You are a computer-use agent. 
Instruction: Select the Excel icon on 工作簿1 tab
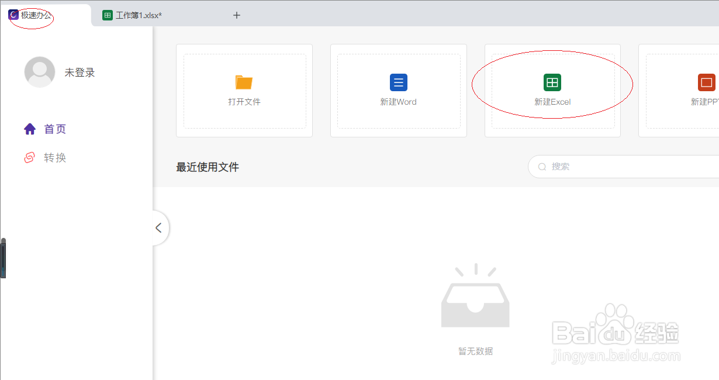point(107,15)
